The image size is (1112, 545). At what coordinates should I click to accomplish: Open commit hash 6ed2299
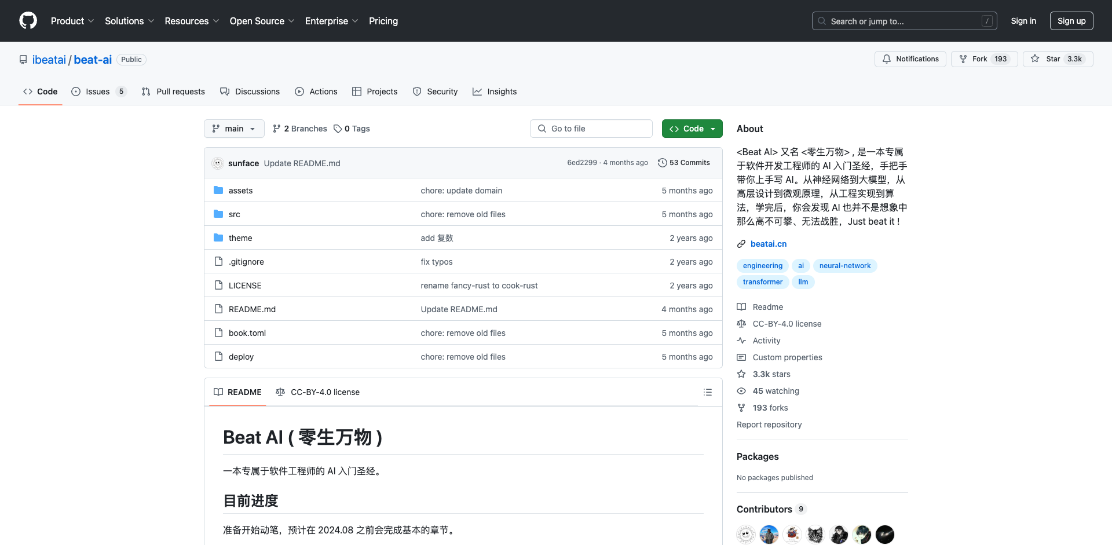pyautogui.click(x=582, y=163)
